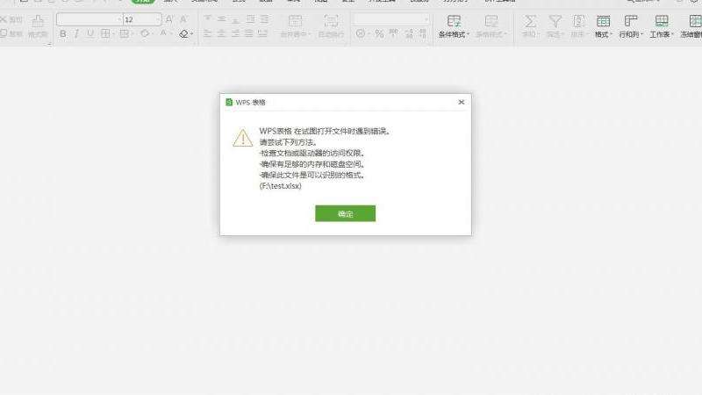702x395 pixels.
Task: Increase decimal places
Action: coord(409,33)
